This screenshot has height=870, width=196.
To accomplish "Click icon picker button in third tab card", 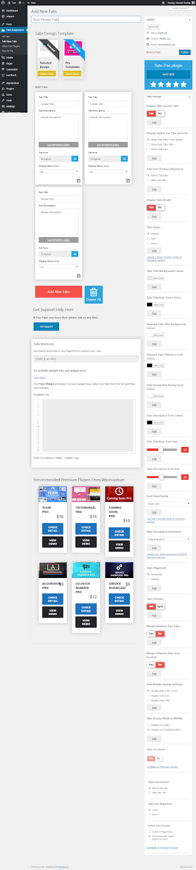I will [x=75, y=253].
